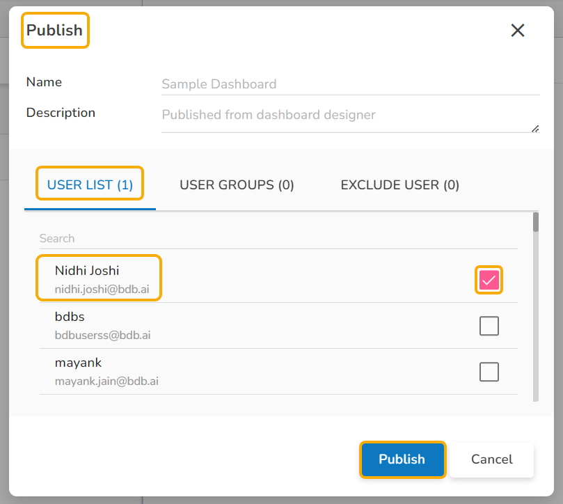The width and height of the screenshot is (563, 504).
Task: Enable the checkbox for user mayank
Action: point(489,372)
